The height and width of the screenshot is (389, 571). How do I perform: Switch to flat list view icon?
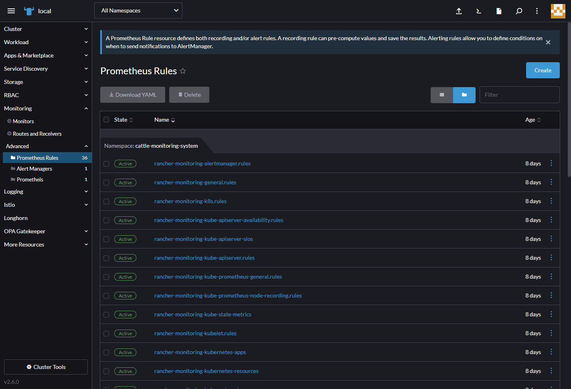(442, 95)
